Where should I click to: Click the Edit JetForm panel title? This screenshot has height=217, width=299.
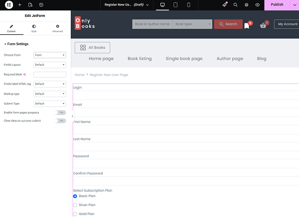tap(35, 15)
